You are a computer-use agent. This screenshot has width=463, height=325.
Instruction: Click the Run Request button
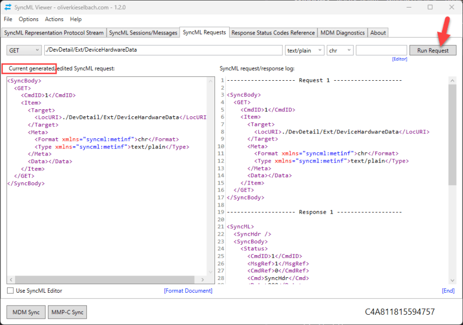(x=432, y=50)
